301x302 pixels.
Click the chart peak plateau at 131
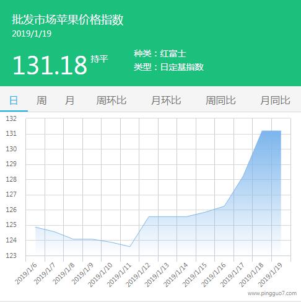tap(271, 131)
